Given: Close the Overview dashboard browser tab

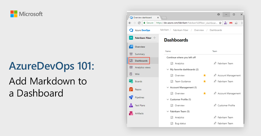Looking at the screenshot, I should click(158, 18).
